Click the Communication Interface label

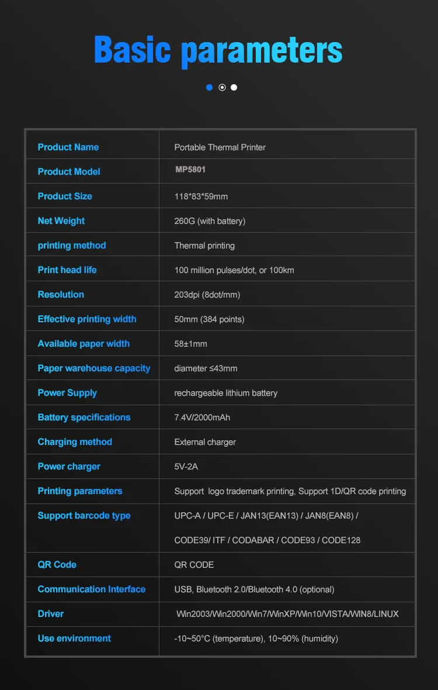click(92, 589)
